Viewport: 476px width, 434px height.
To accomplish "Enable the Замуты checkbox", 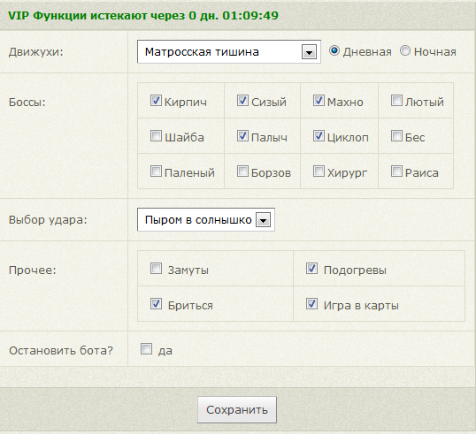I will (x=156, y=269).
